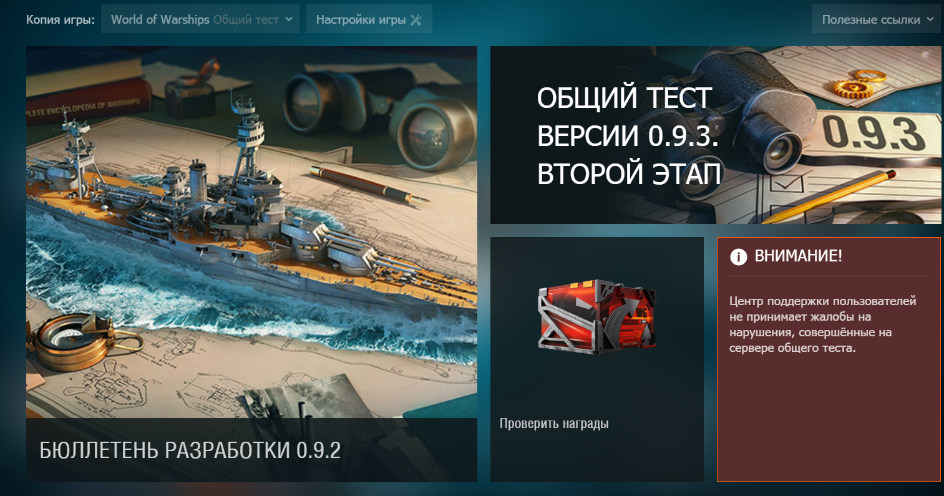Open Настройки игры settings

click(369, 19)
